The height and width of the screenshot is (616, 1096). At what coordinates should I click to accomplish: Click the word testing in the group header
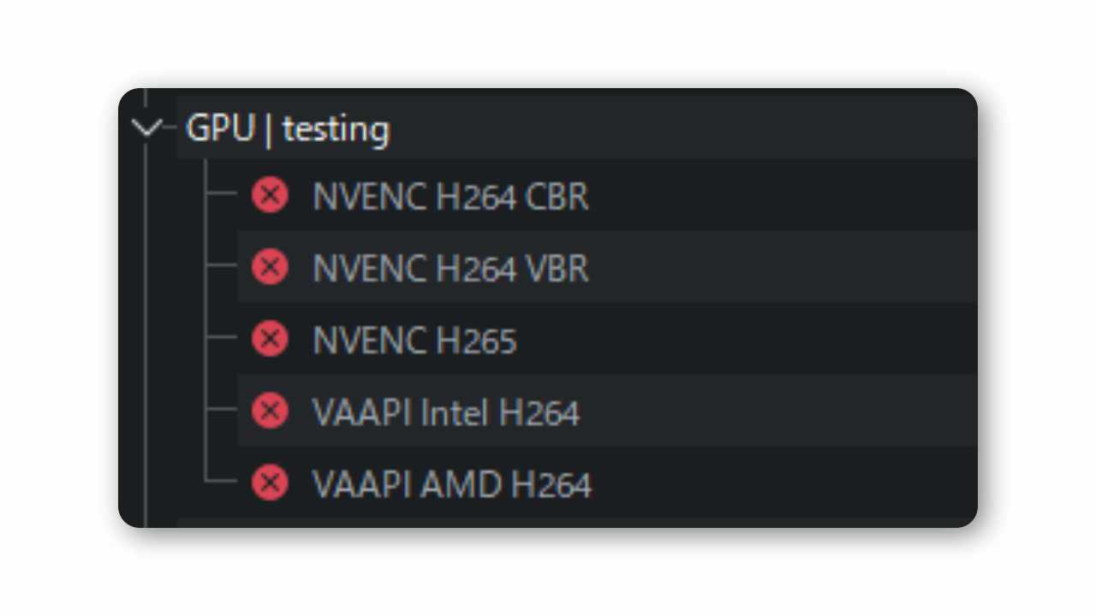click(336, 129)
